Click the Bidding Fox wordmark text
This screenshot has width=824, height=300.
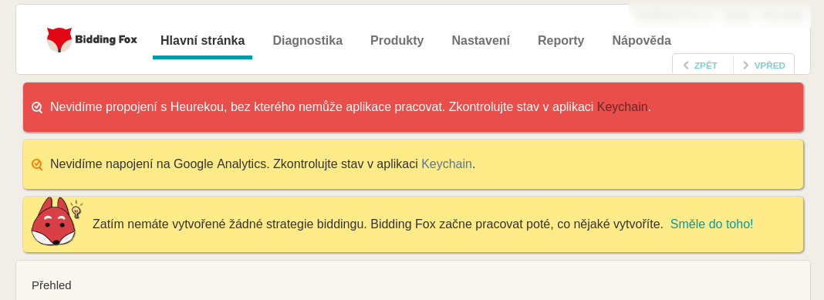click(106, 39)
